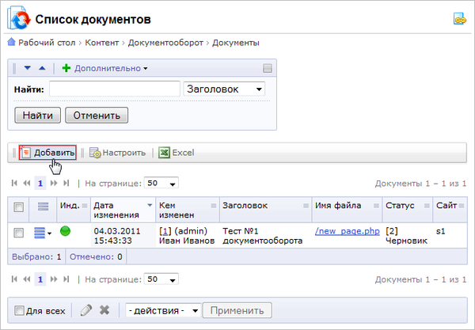Click the edit pencil icon

point(86,310)
